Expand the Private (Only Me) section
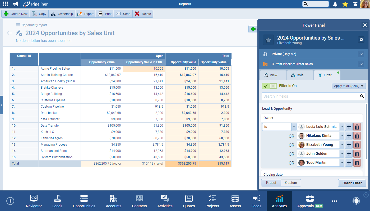 coord(361,54)
